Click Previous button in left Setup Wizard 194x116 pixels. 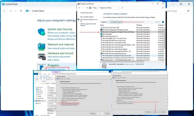click(x=92, y=114)
